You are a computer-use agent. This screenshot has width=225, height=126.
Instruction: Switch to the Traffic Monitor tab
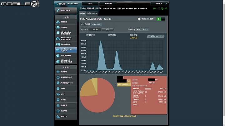(92, 13)
